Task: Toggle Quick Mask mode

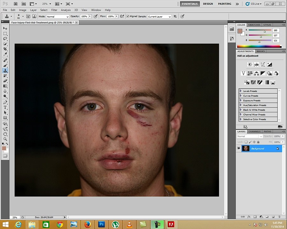Action: [x=5, y=156]
